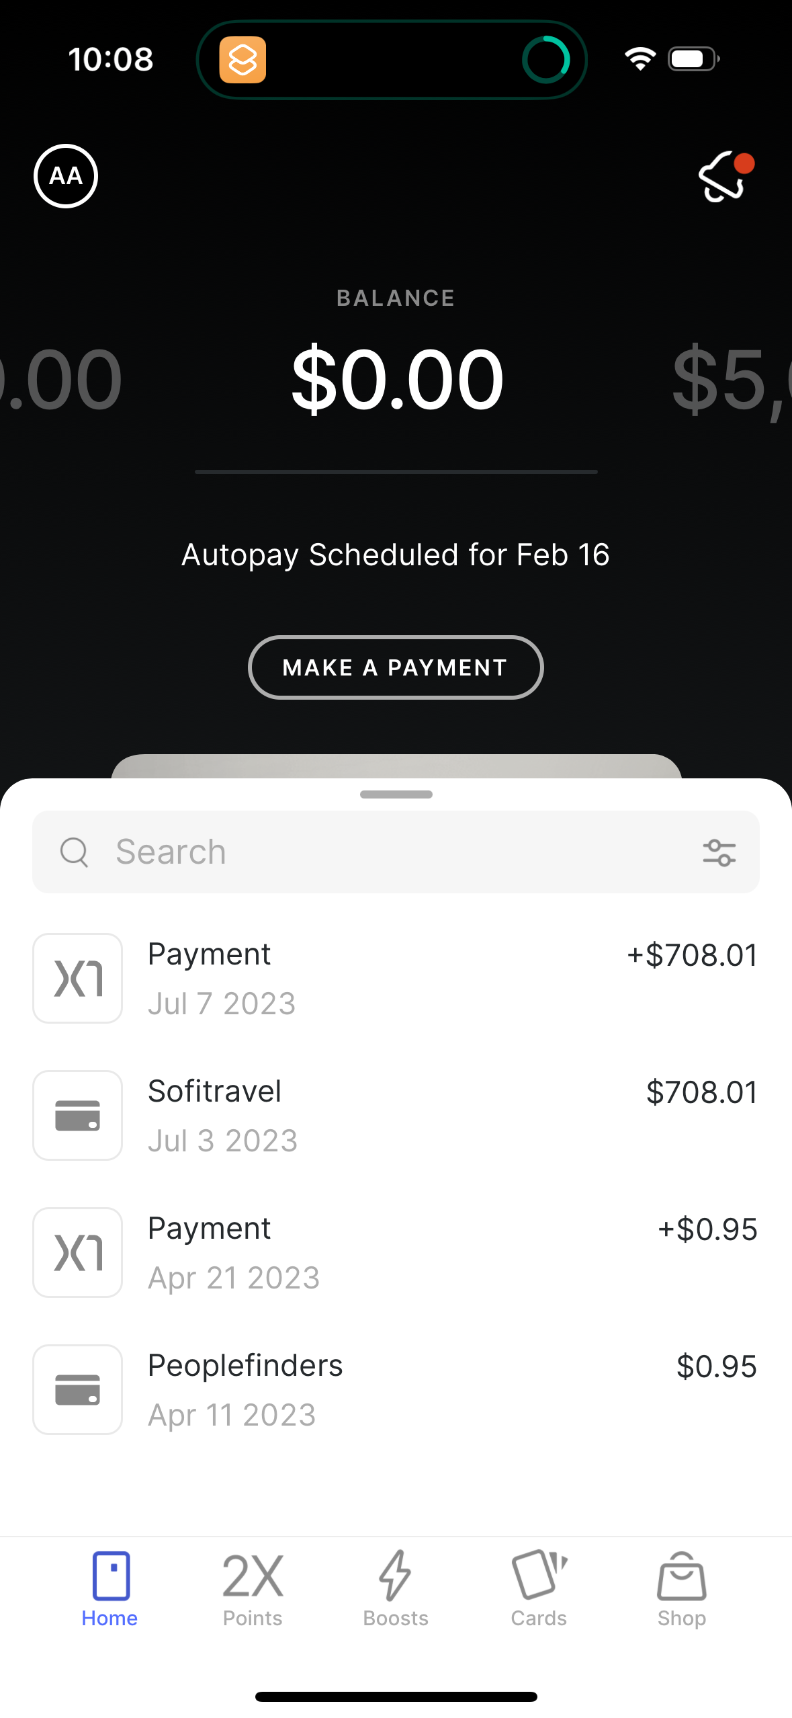Tap X1 logo on Apr 21 payment
The width and height of the screenshot is (792, 1718).
pyautogui.click(x=78, y=1252)
